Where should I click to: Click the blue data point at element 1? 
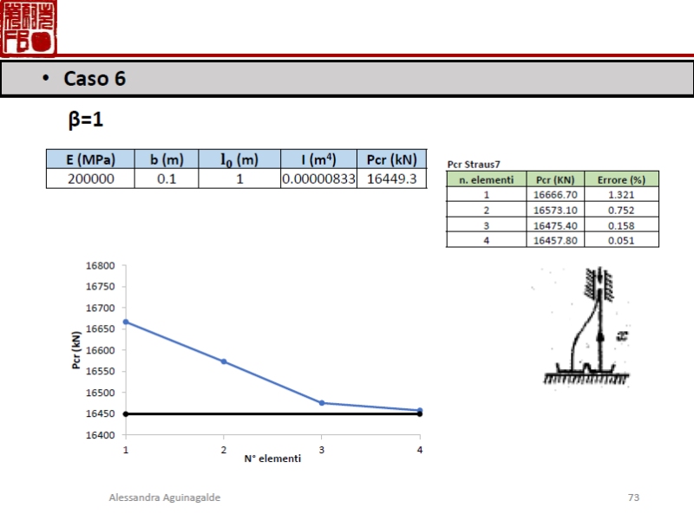click(126, 322)
